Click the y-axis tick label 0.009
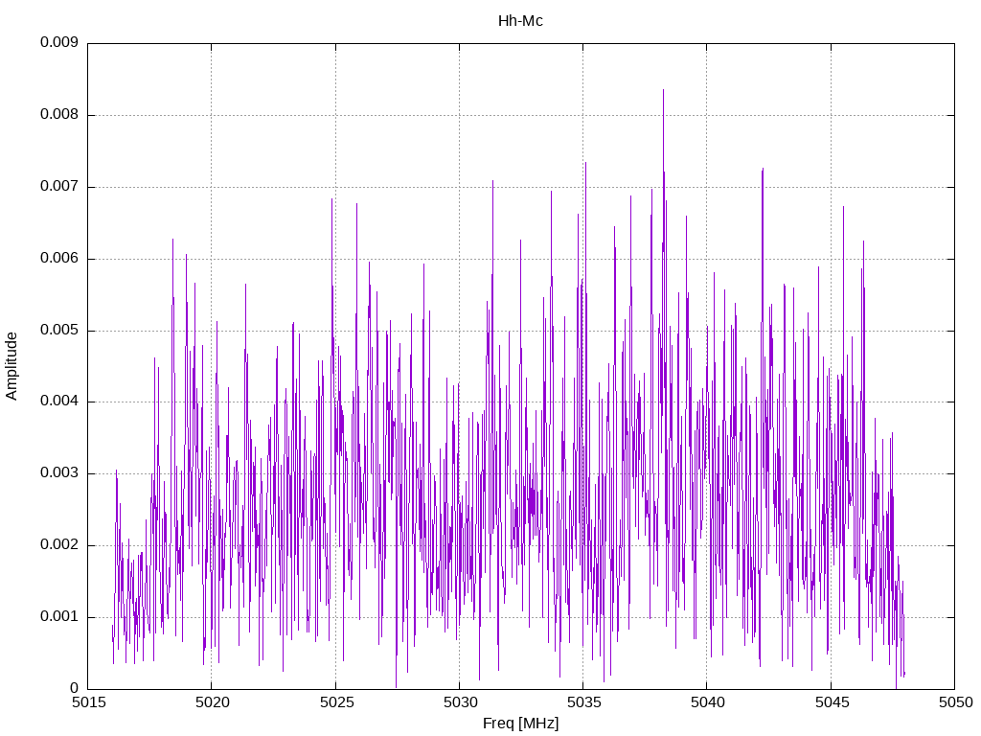 click(59, 42)
